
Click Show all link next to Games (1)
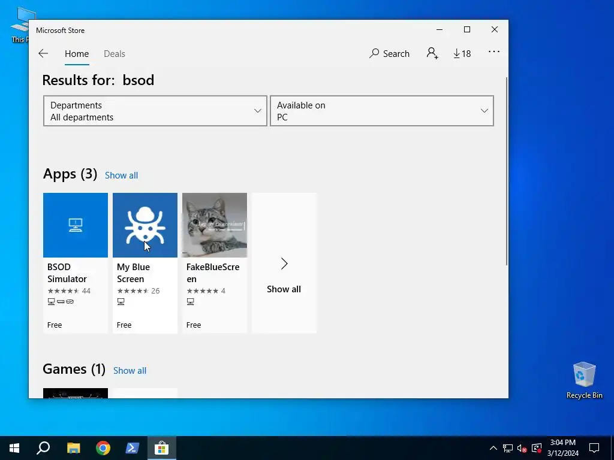click(130, 370)
